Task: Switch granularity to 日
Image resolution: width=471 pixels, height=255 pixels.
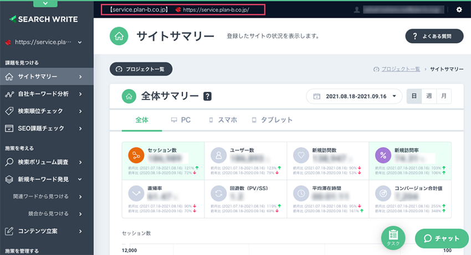Action: [x=414, y=96]
